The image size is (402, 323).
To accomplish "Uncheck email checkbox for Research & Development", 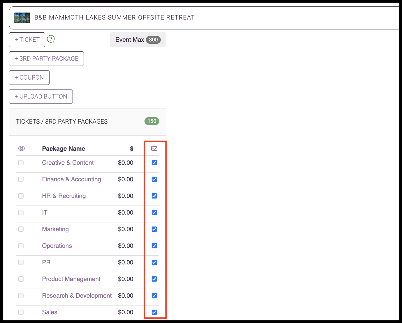I will pyautogui.click(x=154, y=296).
